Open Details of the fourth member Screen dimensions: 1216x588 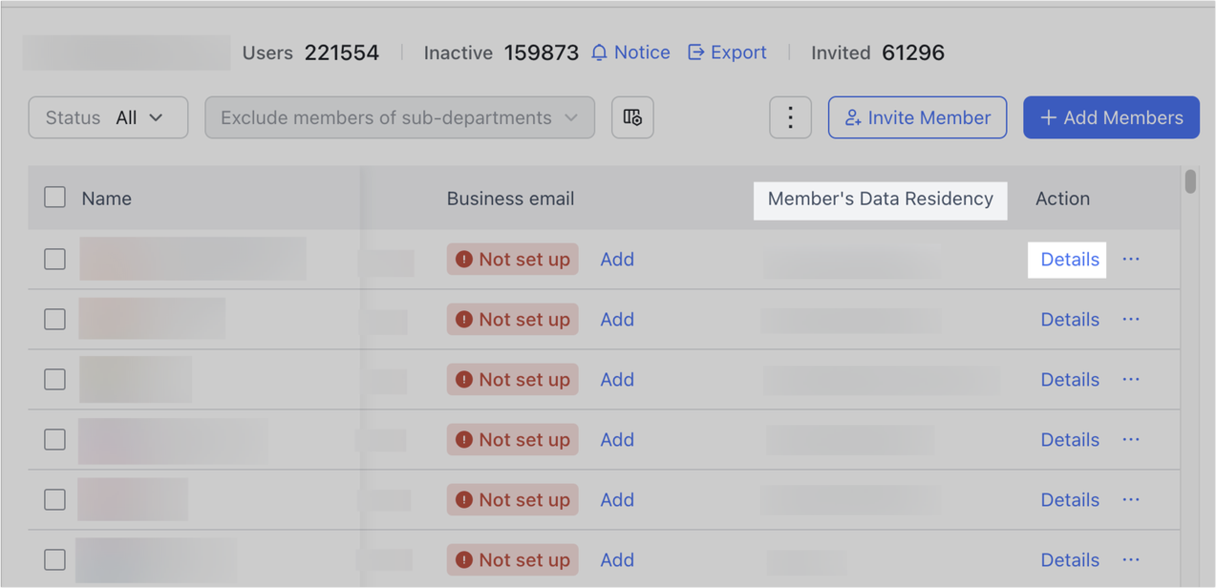coord(1070,440)
